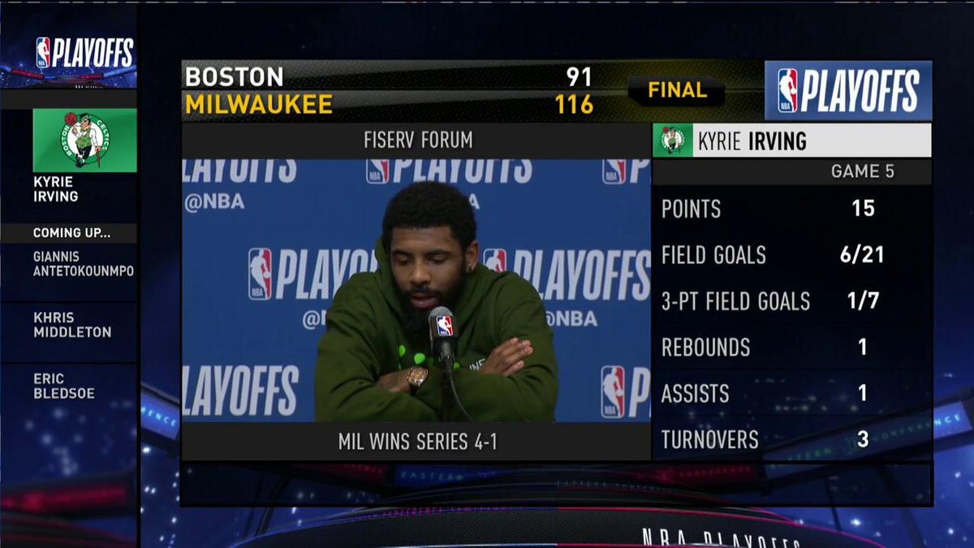Image resolution: width=974 pixels, height=548 pixels.
Task: Click the GAME 5 column header
Action: 863,171
